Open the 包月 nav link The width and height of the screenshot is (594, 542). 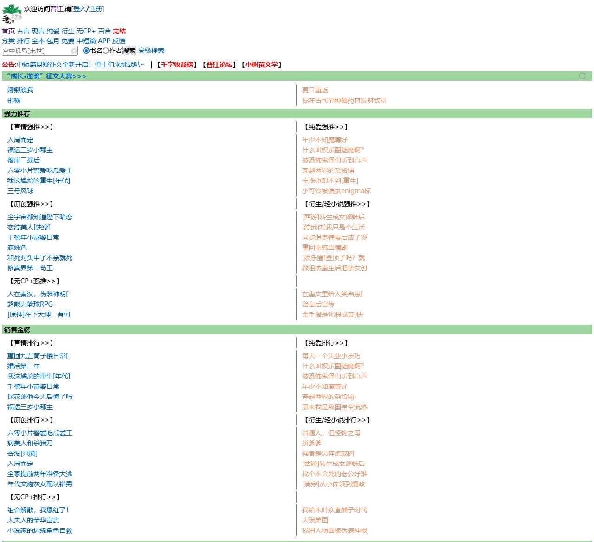pyautogui.click(x=53, y=41)
